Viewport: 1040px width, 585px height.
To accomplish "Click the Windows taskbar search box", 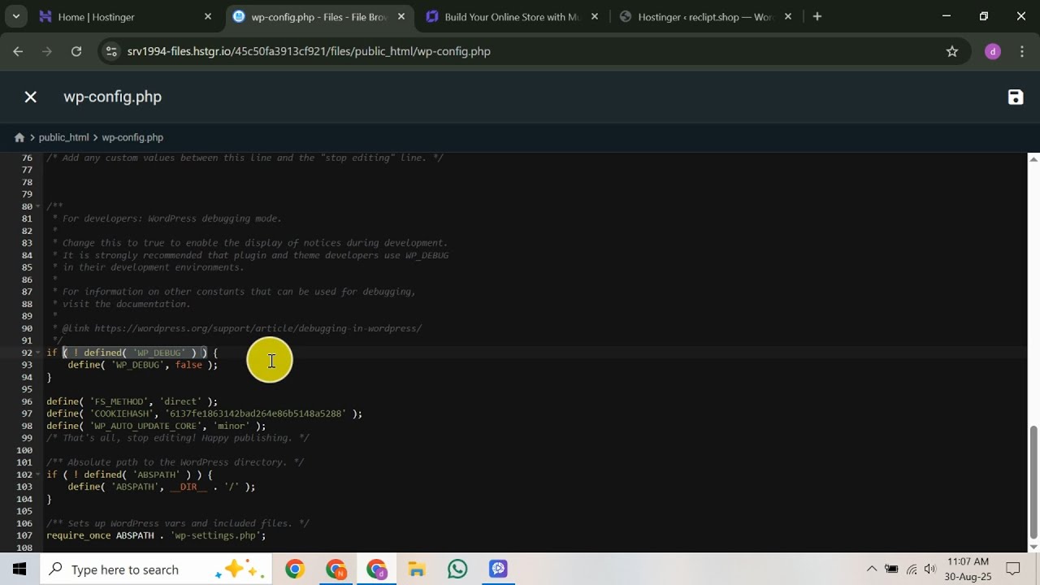I will click(x=157, y=569).
